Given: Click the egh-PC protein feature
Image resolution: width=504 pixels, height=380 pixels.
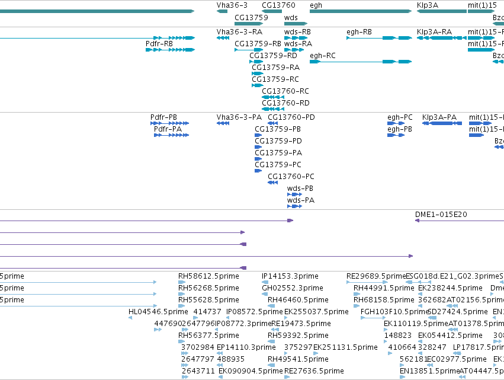Looking at the screenshot, I should coord(396,123).
